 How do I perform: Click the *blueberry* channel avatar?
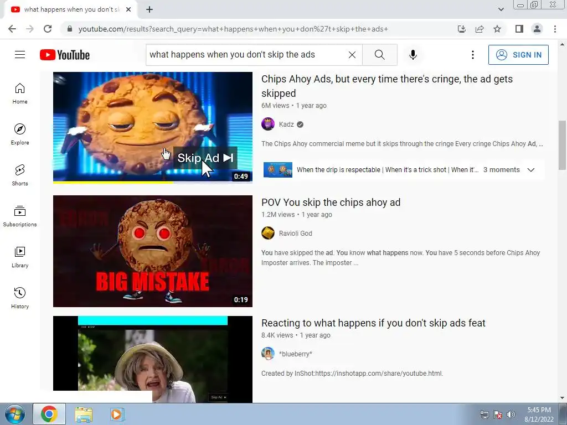tap(268, 354)
